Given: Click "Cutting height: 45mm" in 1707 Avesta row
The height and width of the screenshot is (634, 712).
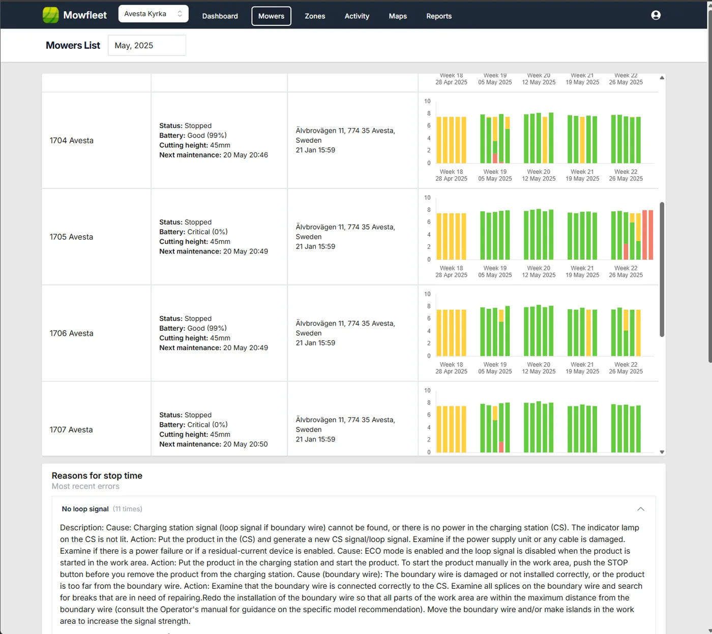Looking at the screenshot, I should pyautogui.click(x=195, y=434).
